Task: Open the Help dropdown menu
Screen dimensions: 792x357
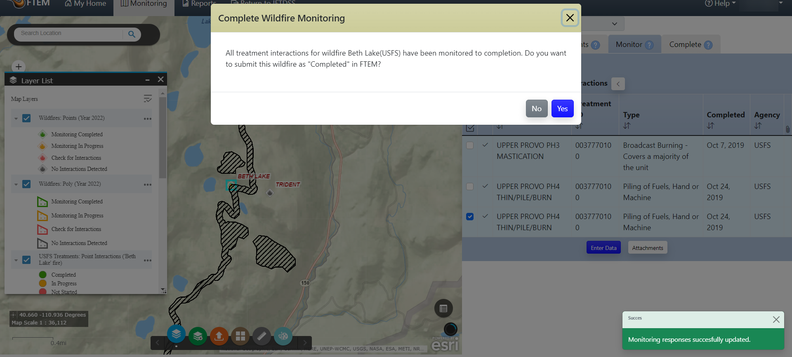Action: pyautogui.click(x=720, y=4)
